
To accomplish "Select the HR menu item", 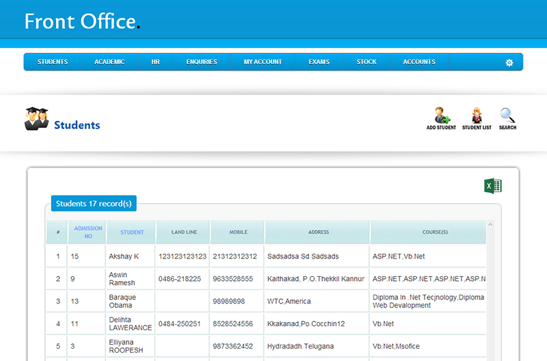I will tap(155, 62).
